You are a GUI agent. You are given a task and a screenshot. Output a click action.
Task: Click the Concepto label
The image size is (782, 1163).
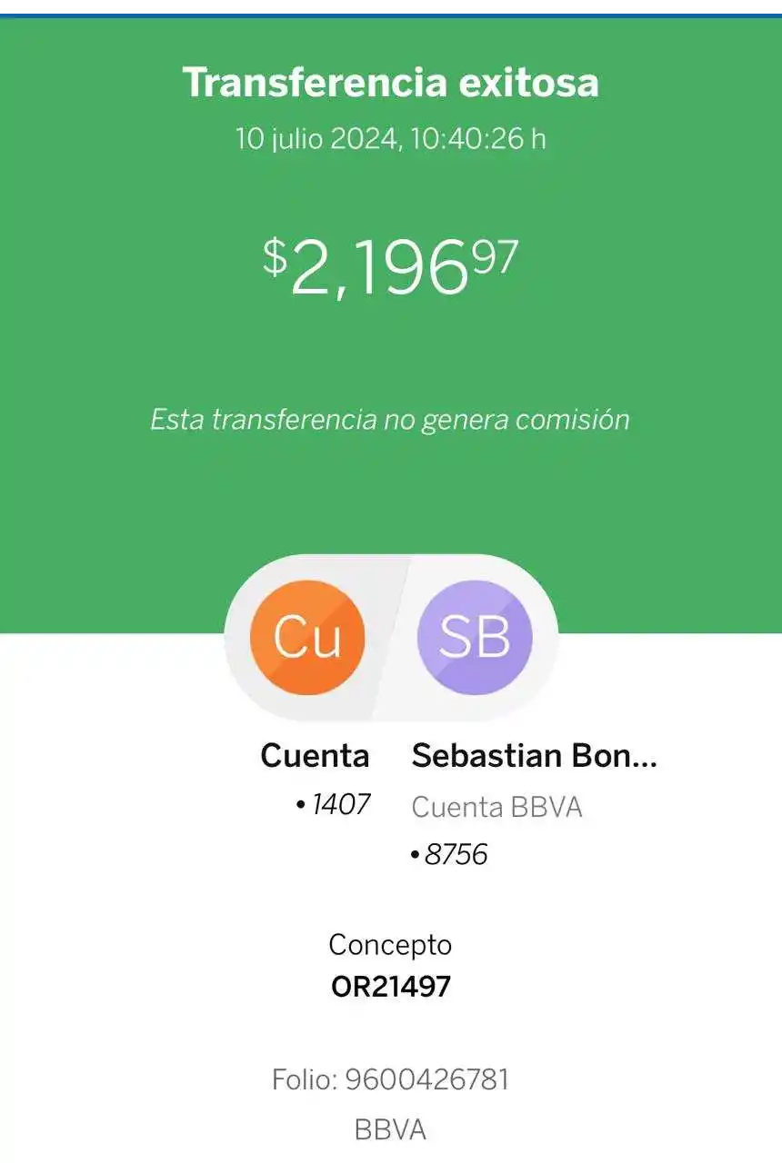(390, 945)
